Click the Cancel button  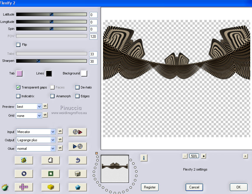194,187
